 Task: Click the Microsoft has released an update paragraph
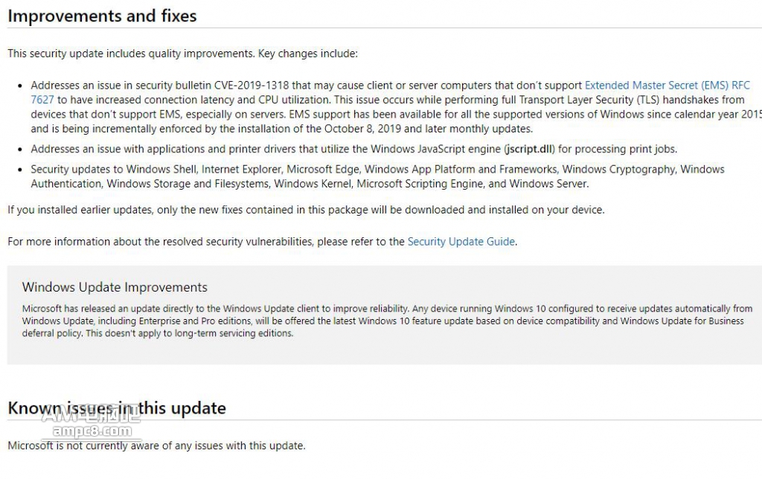point(387,321)
